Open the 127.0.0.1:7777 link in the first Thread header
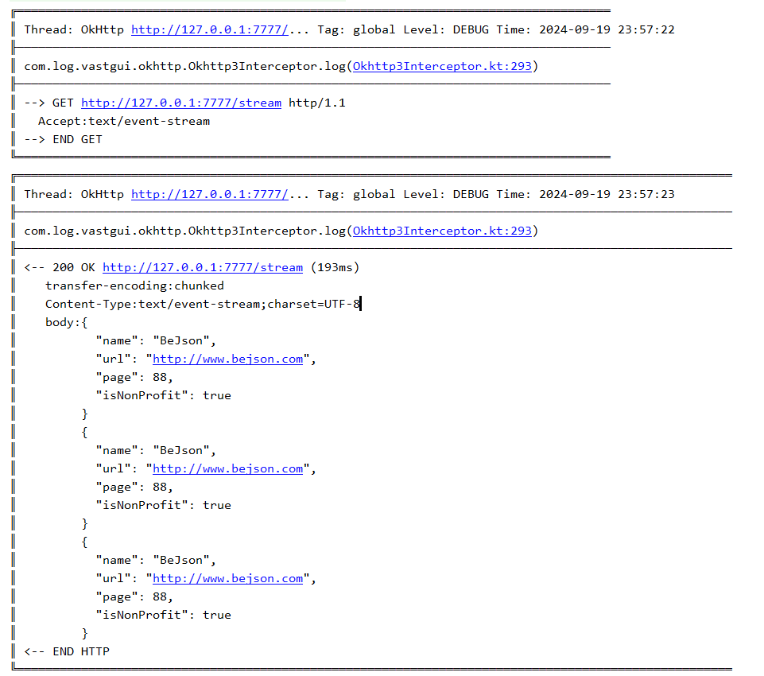The height and width of the screenshot is (676, 764). click(x=210, y=29)
